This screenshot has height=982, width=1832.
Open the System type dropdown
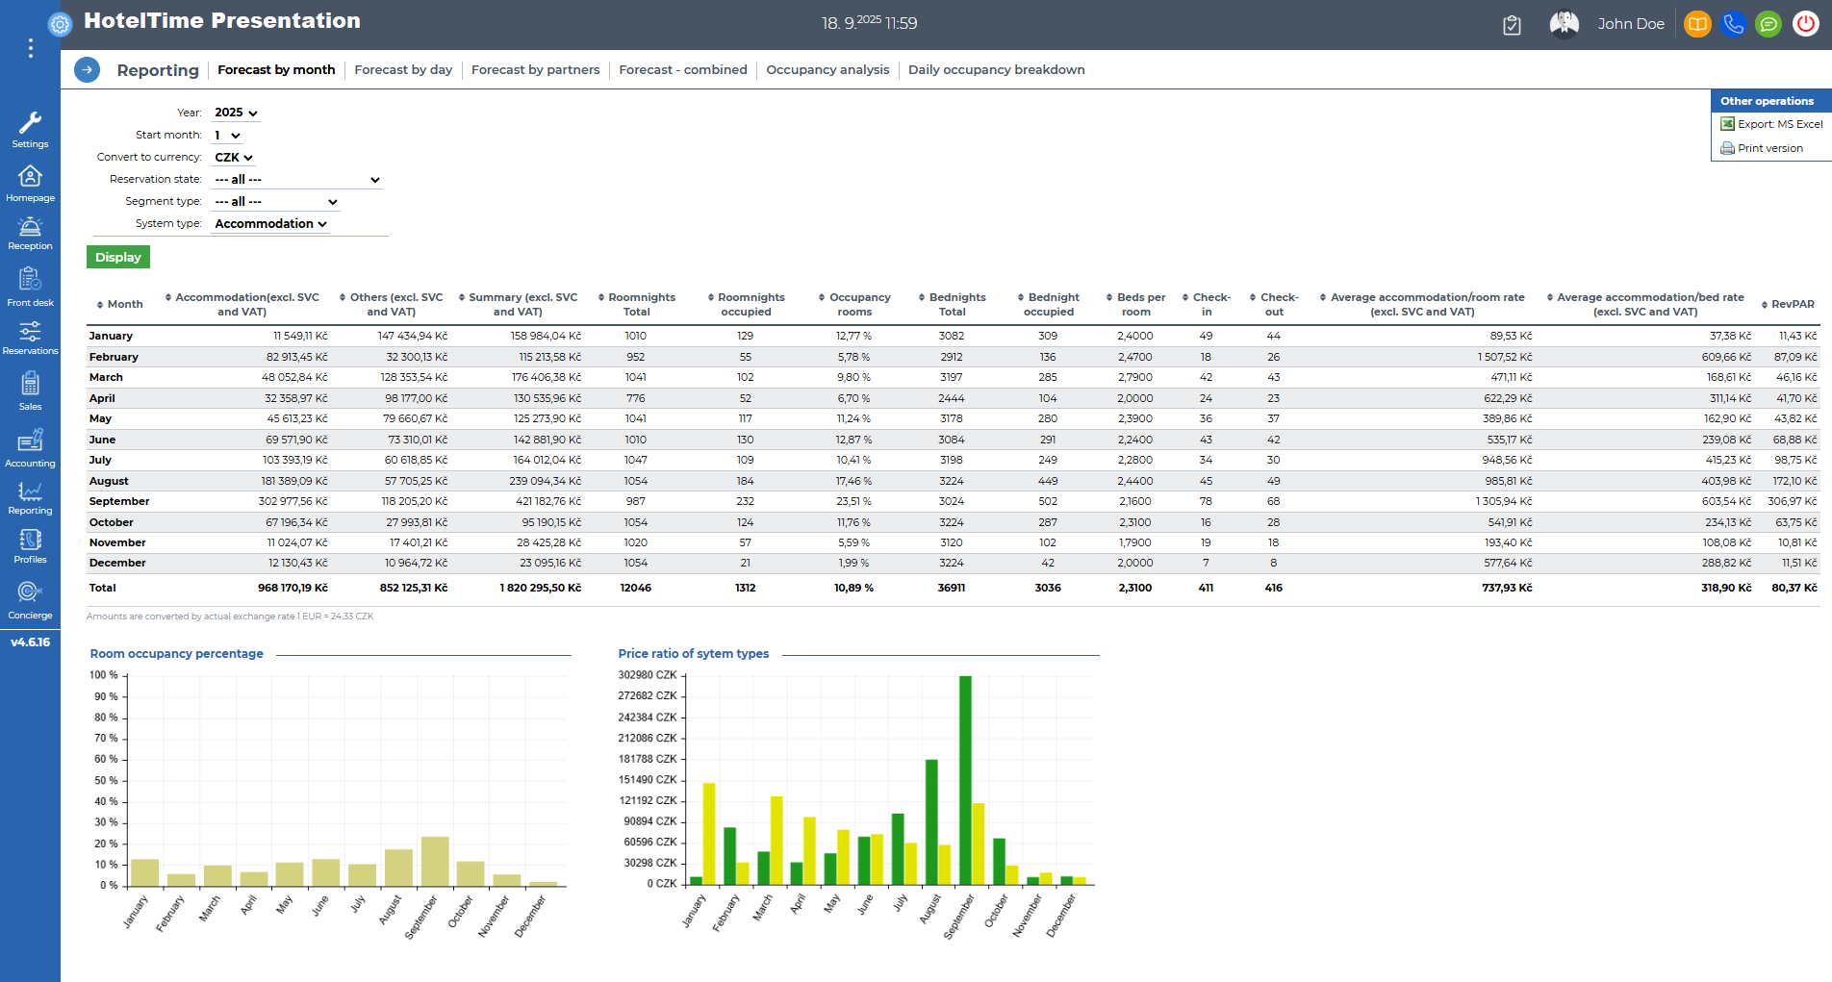tap(270, 224)
